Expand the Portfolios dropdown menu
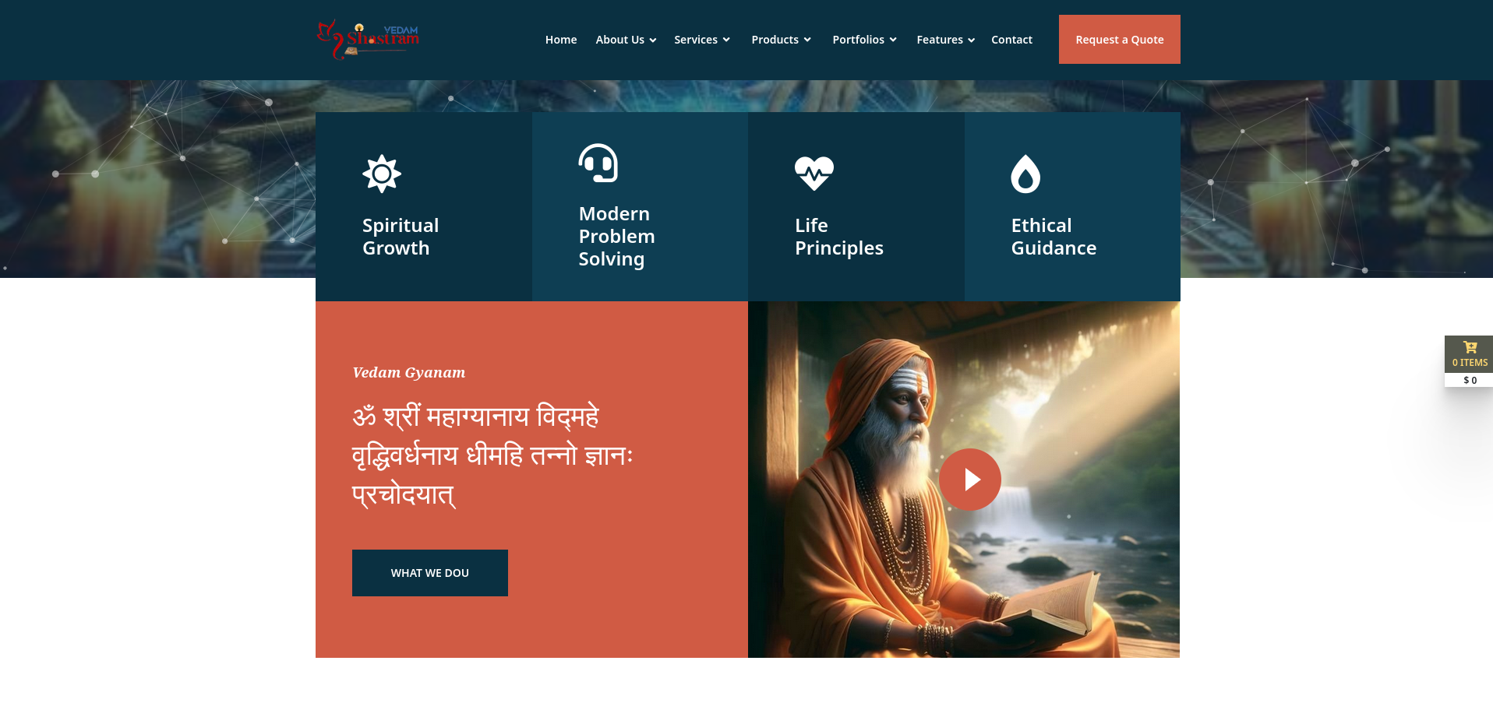This screenshot has height=724, width=1493. (x=864, y=40)
